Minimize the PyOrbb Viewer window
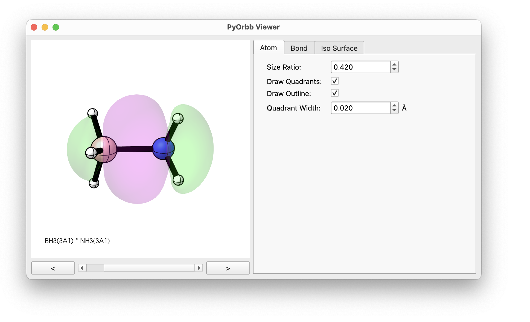 pyautogui.click(x=45, y=27)
